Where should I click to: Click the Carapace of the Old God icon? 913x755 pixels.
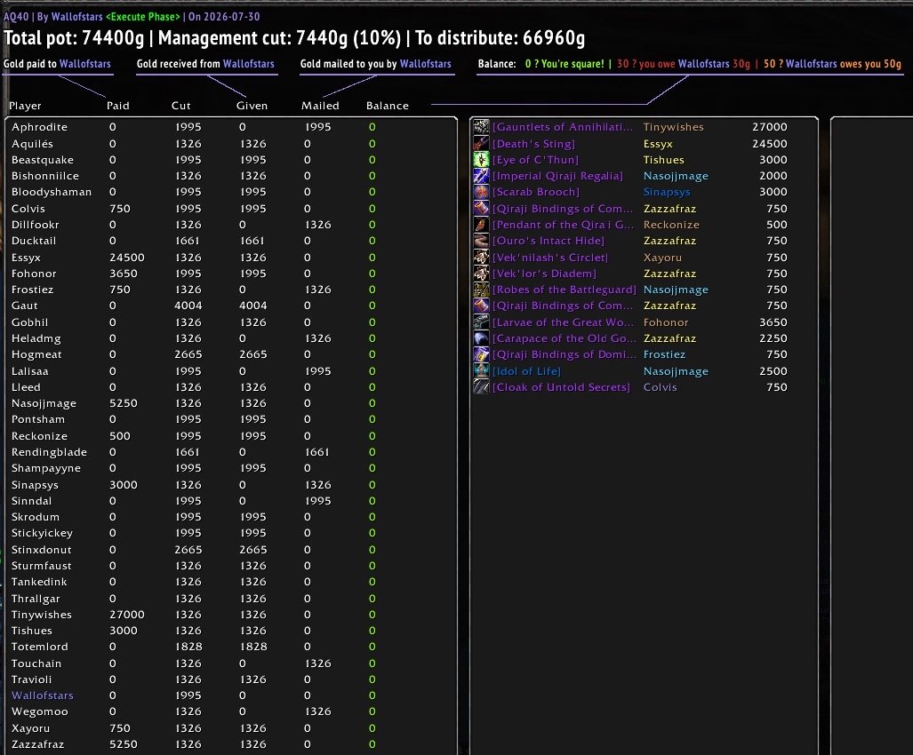pyautogui.click(x=481, y=338)
